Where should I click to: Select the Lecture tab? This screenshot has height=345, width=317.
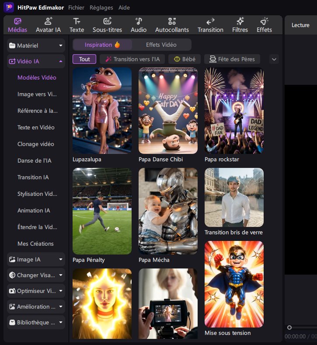pos(300,25)
